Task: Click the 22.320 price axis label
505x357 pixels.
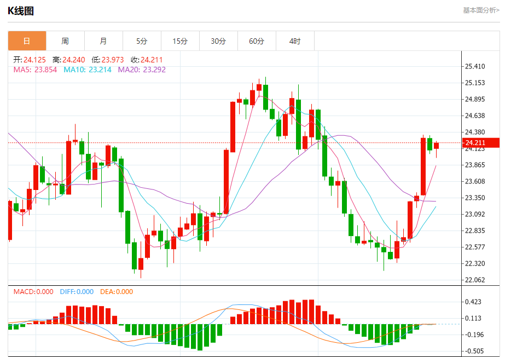Action: (475, 263)
